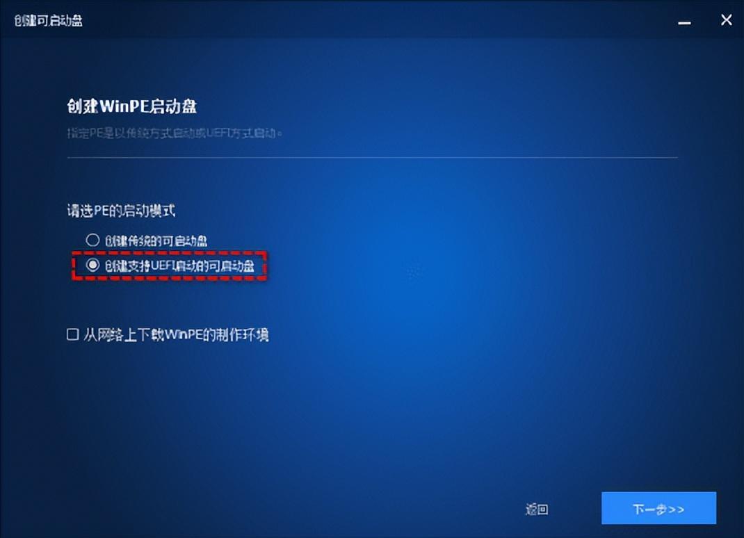The width and height of the screenshot is (744, 538).
Task: Click the empty title bar area
Action: (x=380, y=20)
